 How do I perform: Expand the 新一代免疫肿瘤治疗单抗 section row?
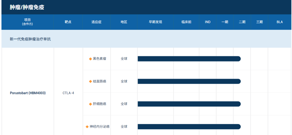coord(30,39)
